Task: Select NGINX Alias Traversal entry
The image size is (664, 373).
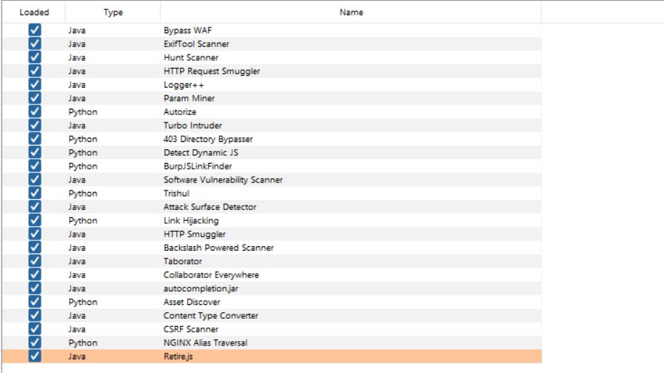Action: coord(205,343)
